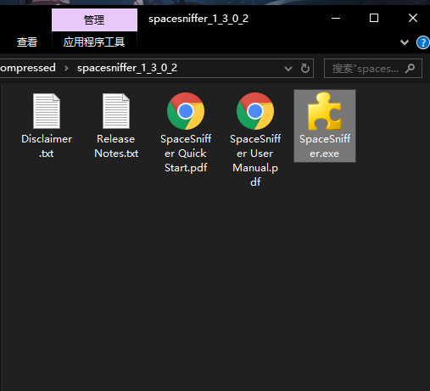The width and height of the screenshot is (430, 391).
Task: Open the 管理 ribbon tab
Action: pyautogui.click(x=94, y=20)
